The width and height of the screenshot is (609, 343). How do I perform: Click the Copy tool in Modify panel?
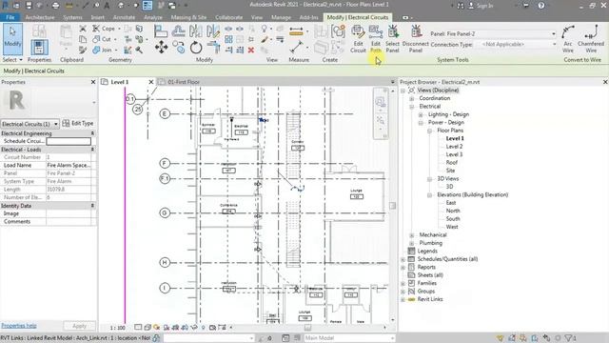[x=179, y=48]
